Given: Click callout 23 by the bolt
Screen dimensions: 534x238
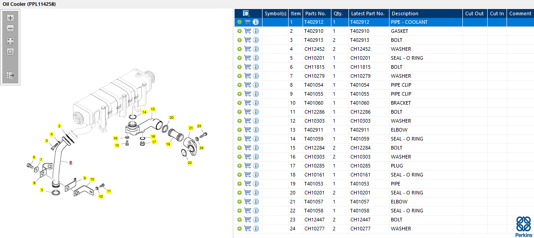Looking at the screenshot, I should pyautogui.click(x=199, y=126).
